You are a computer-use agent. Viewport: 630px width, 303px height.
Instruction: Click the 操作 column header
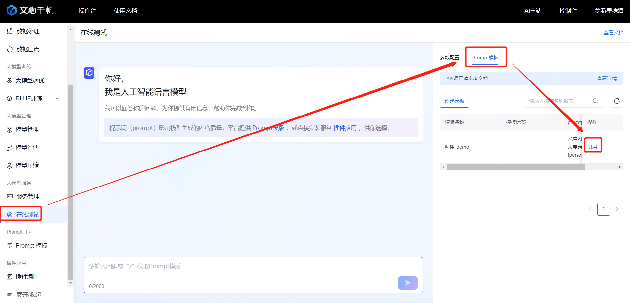pos(592,122)
